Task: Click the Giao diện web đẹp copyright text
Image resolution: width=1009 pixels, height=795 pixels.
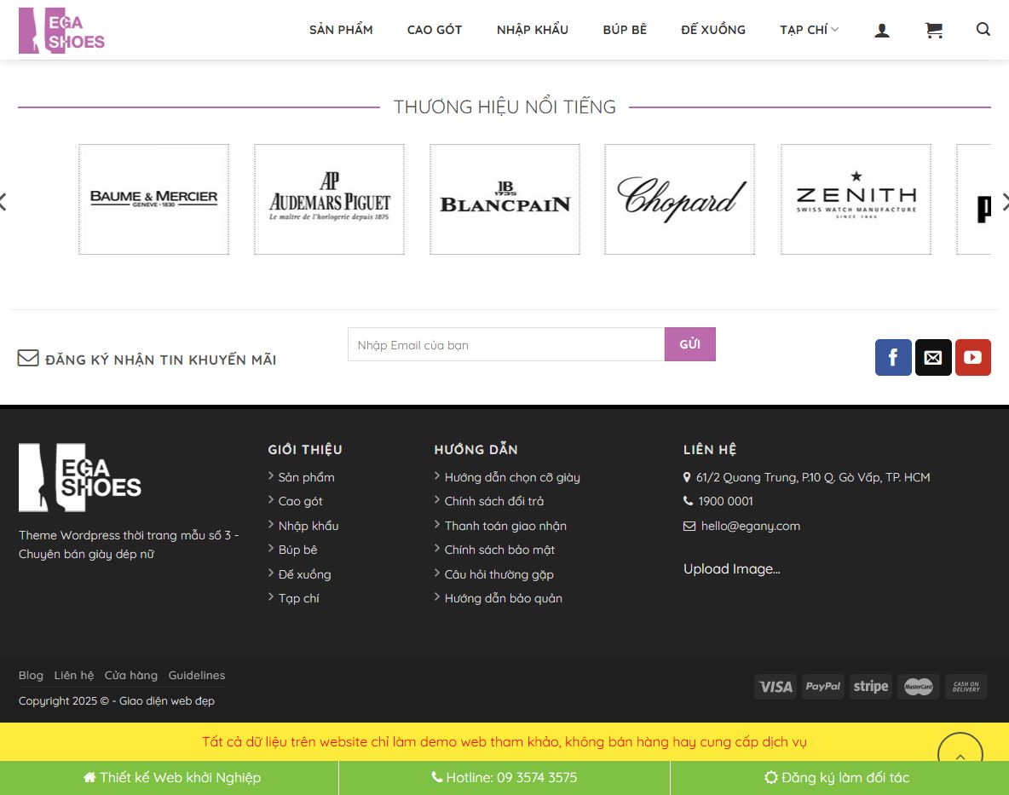Action: pos(167,701)
